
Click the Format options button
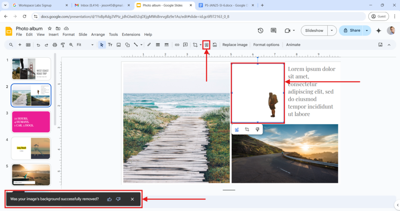pos(266,45)
